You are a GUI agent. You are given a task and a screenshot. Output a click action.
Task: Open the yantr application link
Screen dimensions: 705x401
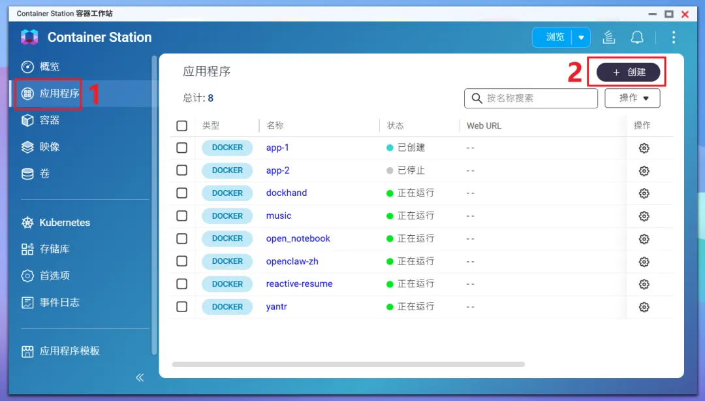click(276, 306)
